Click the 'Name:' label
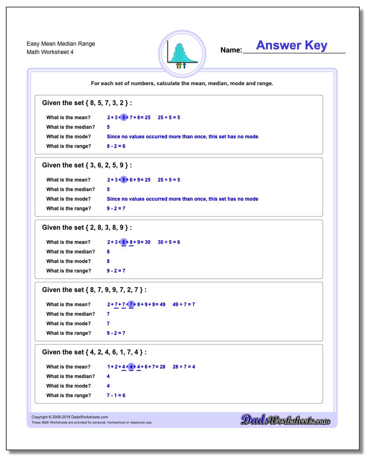 (231, 50)
